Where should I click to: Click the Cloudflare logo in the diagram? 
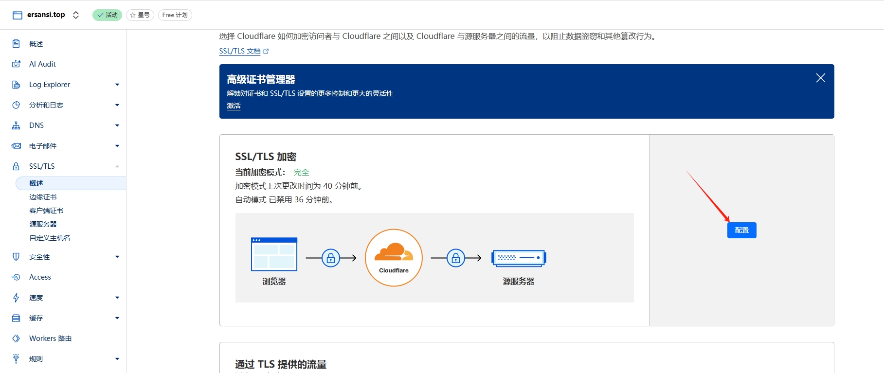point(394,258)
